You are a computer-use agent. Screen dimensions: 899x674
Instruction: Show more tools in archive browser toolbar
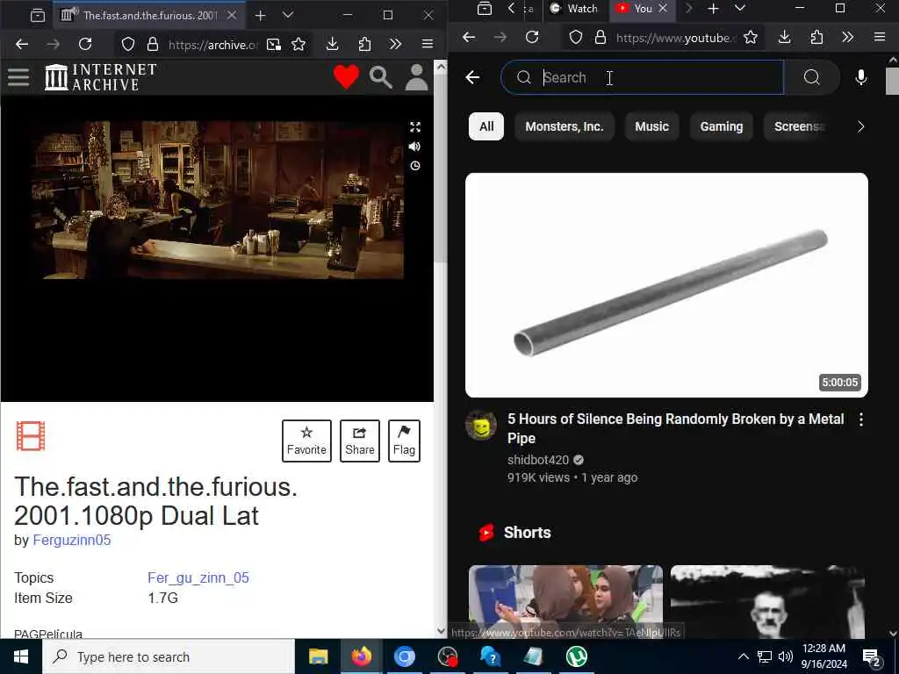(x=396, y=44)
